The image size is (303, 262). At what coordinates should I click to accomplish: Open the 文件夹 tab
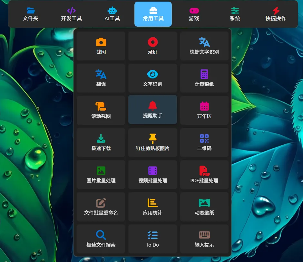click(x=30, y=14)
